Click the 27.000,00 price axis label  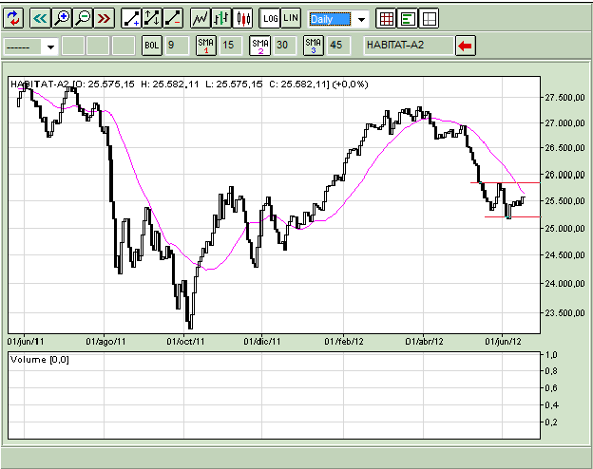tap(564, 123)
